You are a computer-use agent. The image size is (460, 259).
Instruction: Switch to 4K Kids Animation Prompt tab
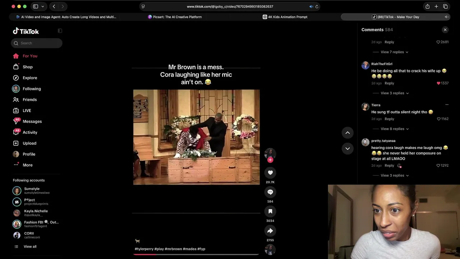click(285, 17)
